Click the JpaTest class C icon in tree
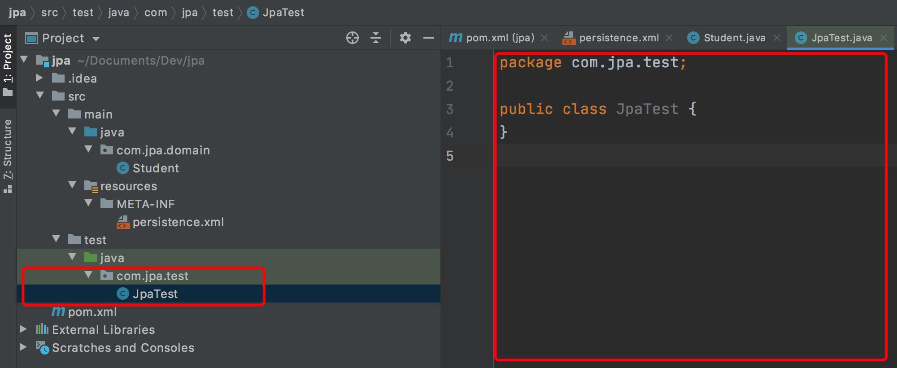Image resolution: width=897 pixels, height=368 pixels. click(123, 294)
